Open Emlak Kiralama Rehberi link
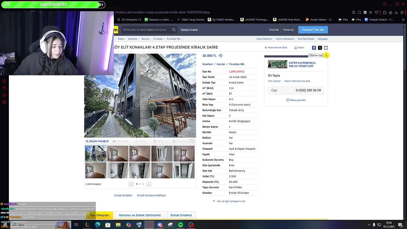 pyautogui.click(x=151, y=195)
